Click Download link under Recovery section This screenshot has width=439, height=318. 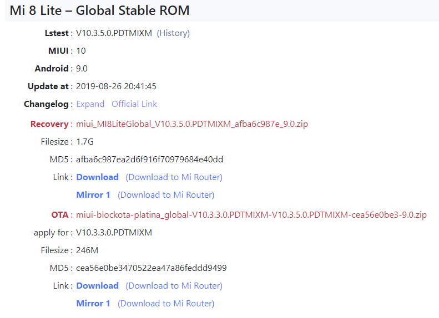pos(97,177)
